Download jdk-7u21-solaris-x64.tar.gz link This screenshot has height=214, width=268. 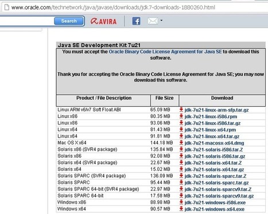click(x=214, y=169)
